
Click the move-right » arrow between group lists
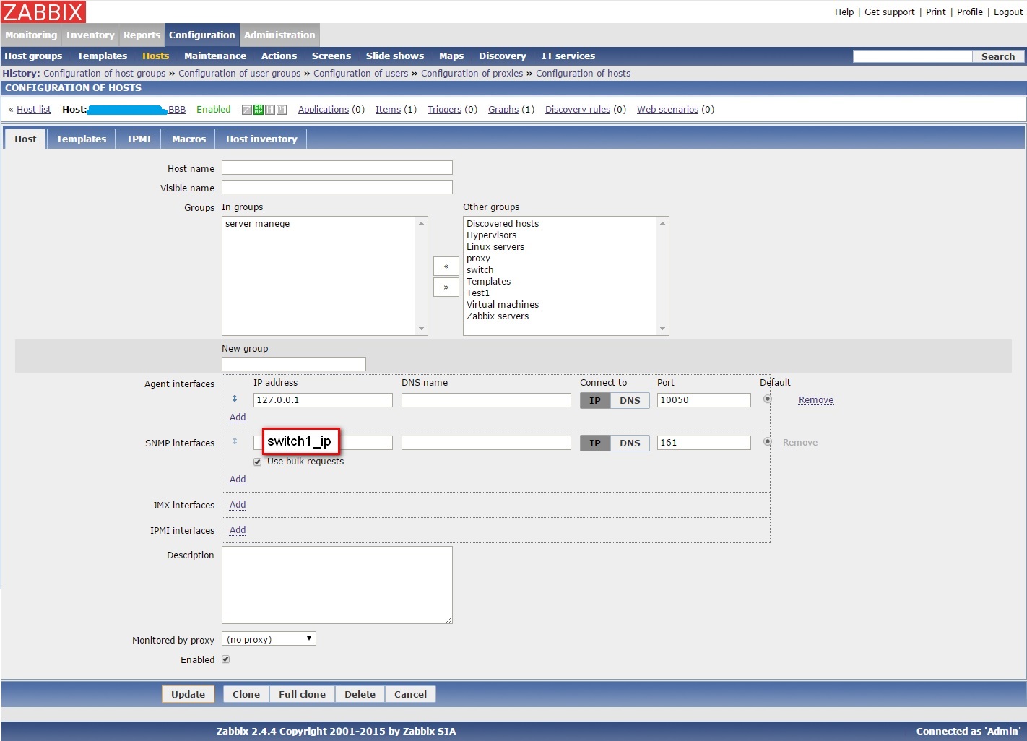[x=446, y=287]
